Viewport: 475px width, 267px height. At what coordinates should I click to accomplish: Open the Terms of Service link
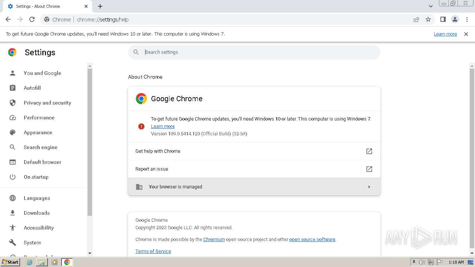(x=153, y=251)
